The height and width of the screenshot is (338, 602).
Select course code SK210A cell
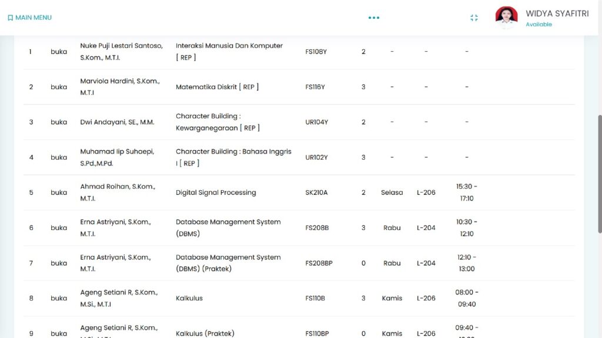316,192
